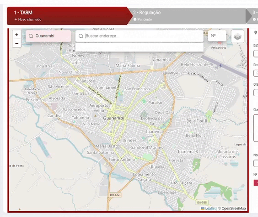Image resolution: width=258 pixels, height=217 pixels.
Task: Open the OpenStreetMap attribution link
Action: 233,208
